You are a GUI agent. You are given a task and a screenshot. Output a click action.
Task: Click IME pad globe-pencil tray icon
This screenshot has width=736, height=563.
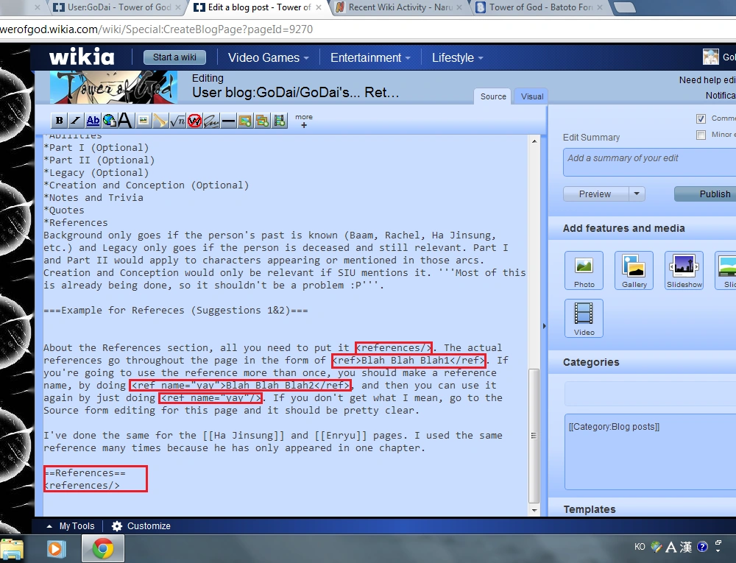pos(657,547)
